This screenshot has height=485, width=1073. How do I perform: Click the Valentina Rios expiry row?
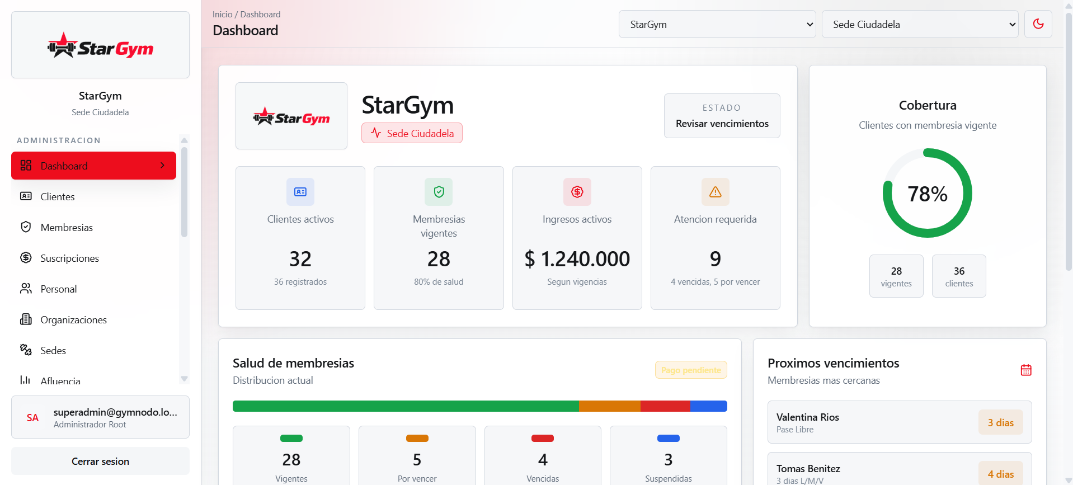click(x=900, y=422)
